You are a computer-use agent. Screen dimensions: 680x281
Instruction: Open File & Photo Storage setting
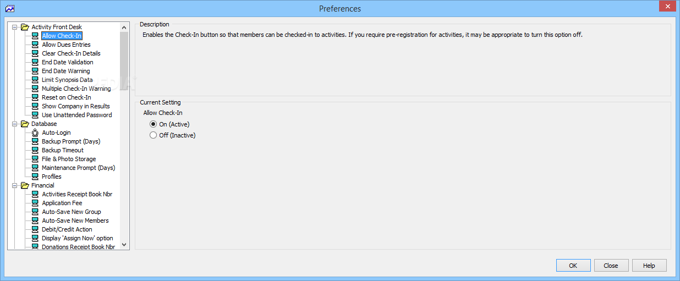[x=69, y=159]
